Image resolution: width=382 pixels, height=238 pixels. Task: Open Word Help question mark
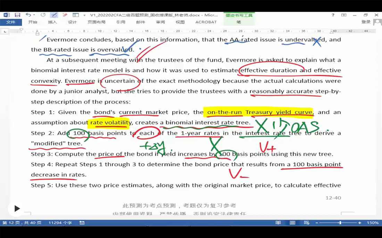point(333,15)
